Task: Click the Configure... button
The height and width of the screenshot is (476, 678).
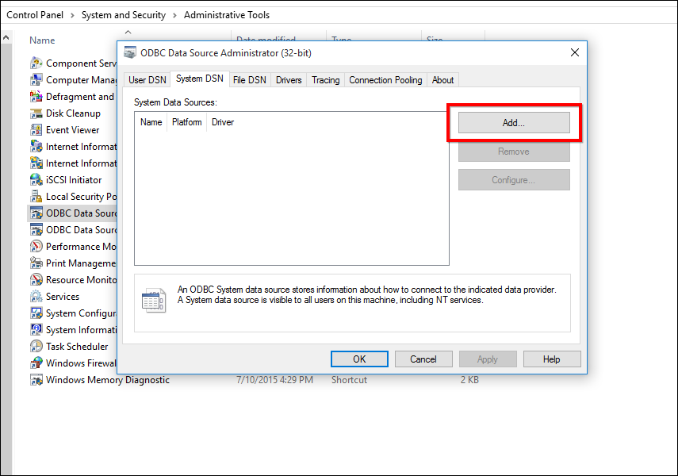Action: click(x=514, y=180)
